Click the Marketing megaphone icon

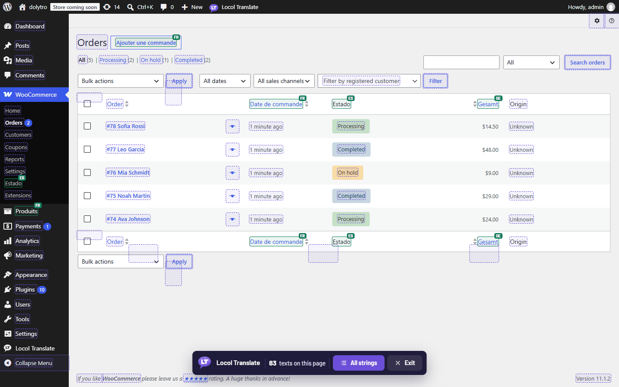(x=8, y=255)
